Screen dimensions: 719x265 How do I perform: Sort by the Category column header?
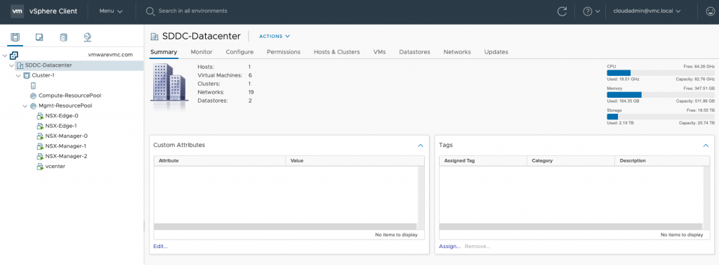[x=571, y=161]
